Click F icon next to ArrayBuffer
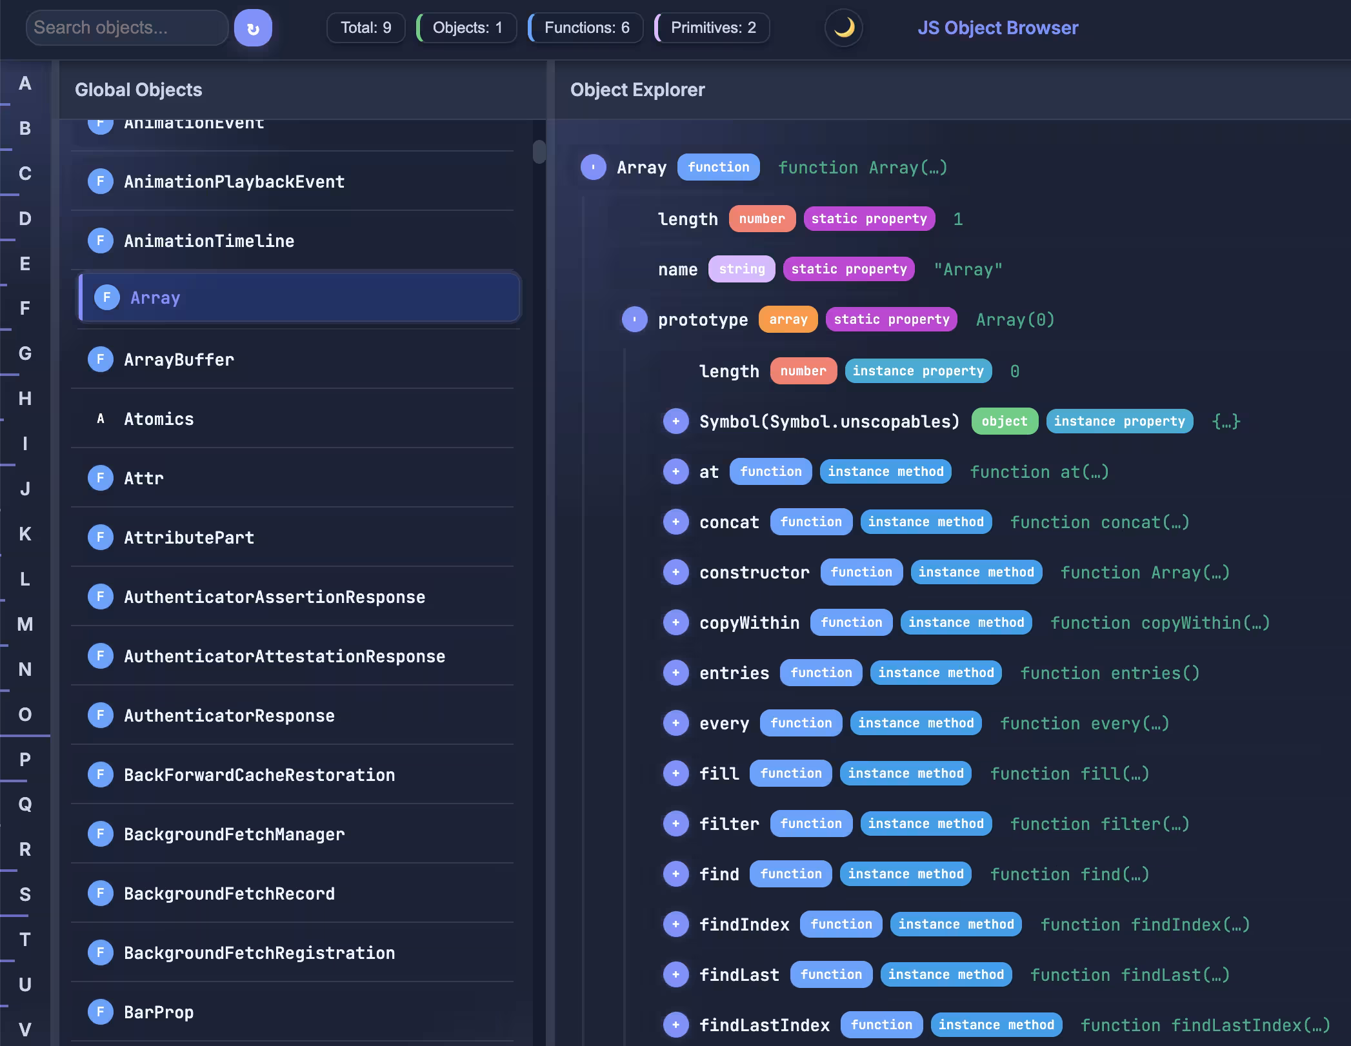 (x=100, y=359)
